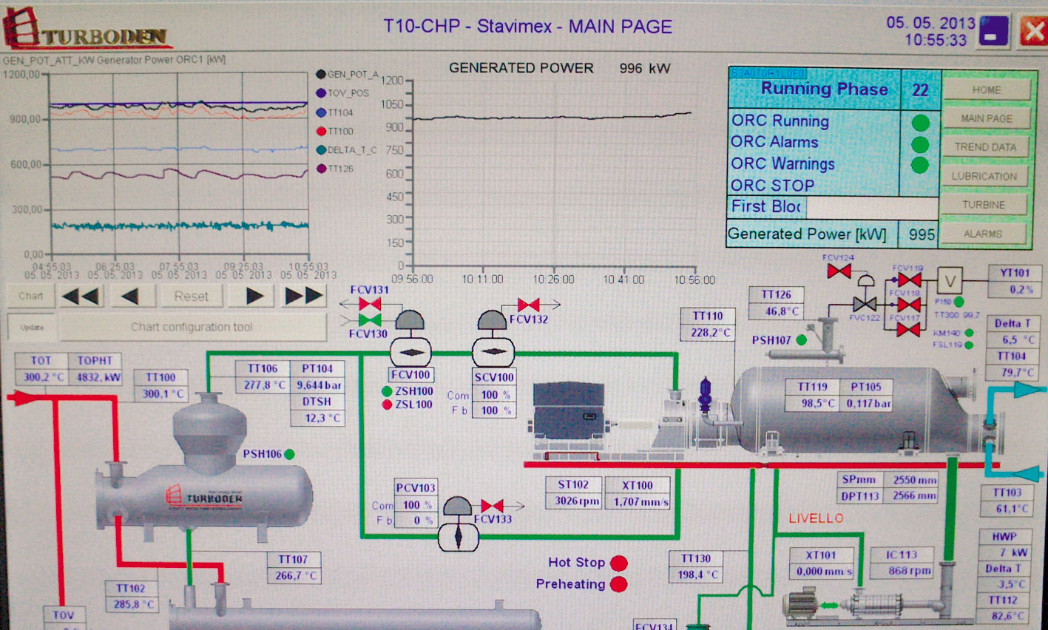The image size is (1048, 630).
Task: Click the FCV130 green valve icon
Action: [369, 320]
